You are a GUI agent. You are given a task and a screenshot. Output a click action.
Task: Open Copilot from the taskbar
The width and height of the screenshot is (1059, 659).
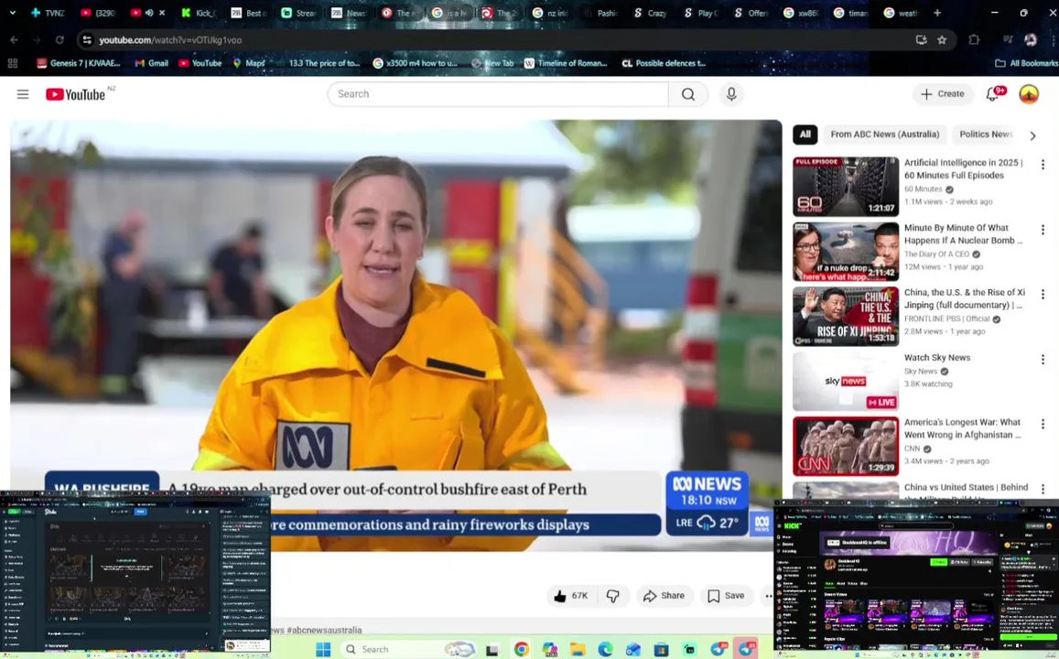point(550,650)
